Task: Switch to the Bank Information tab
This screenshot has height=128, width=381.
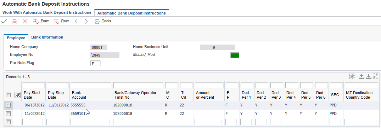Action: [x=47, y=37]
